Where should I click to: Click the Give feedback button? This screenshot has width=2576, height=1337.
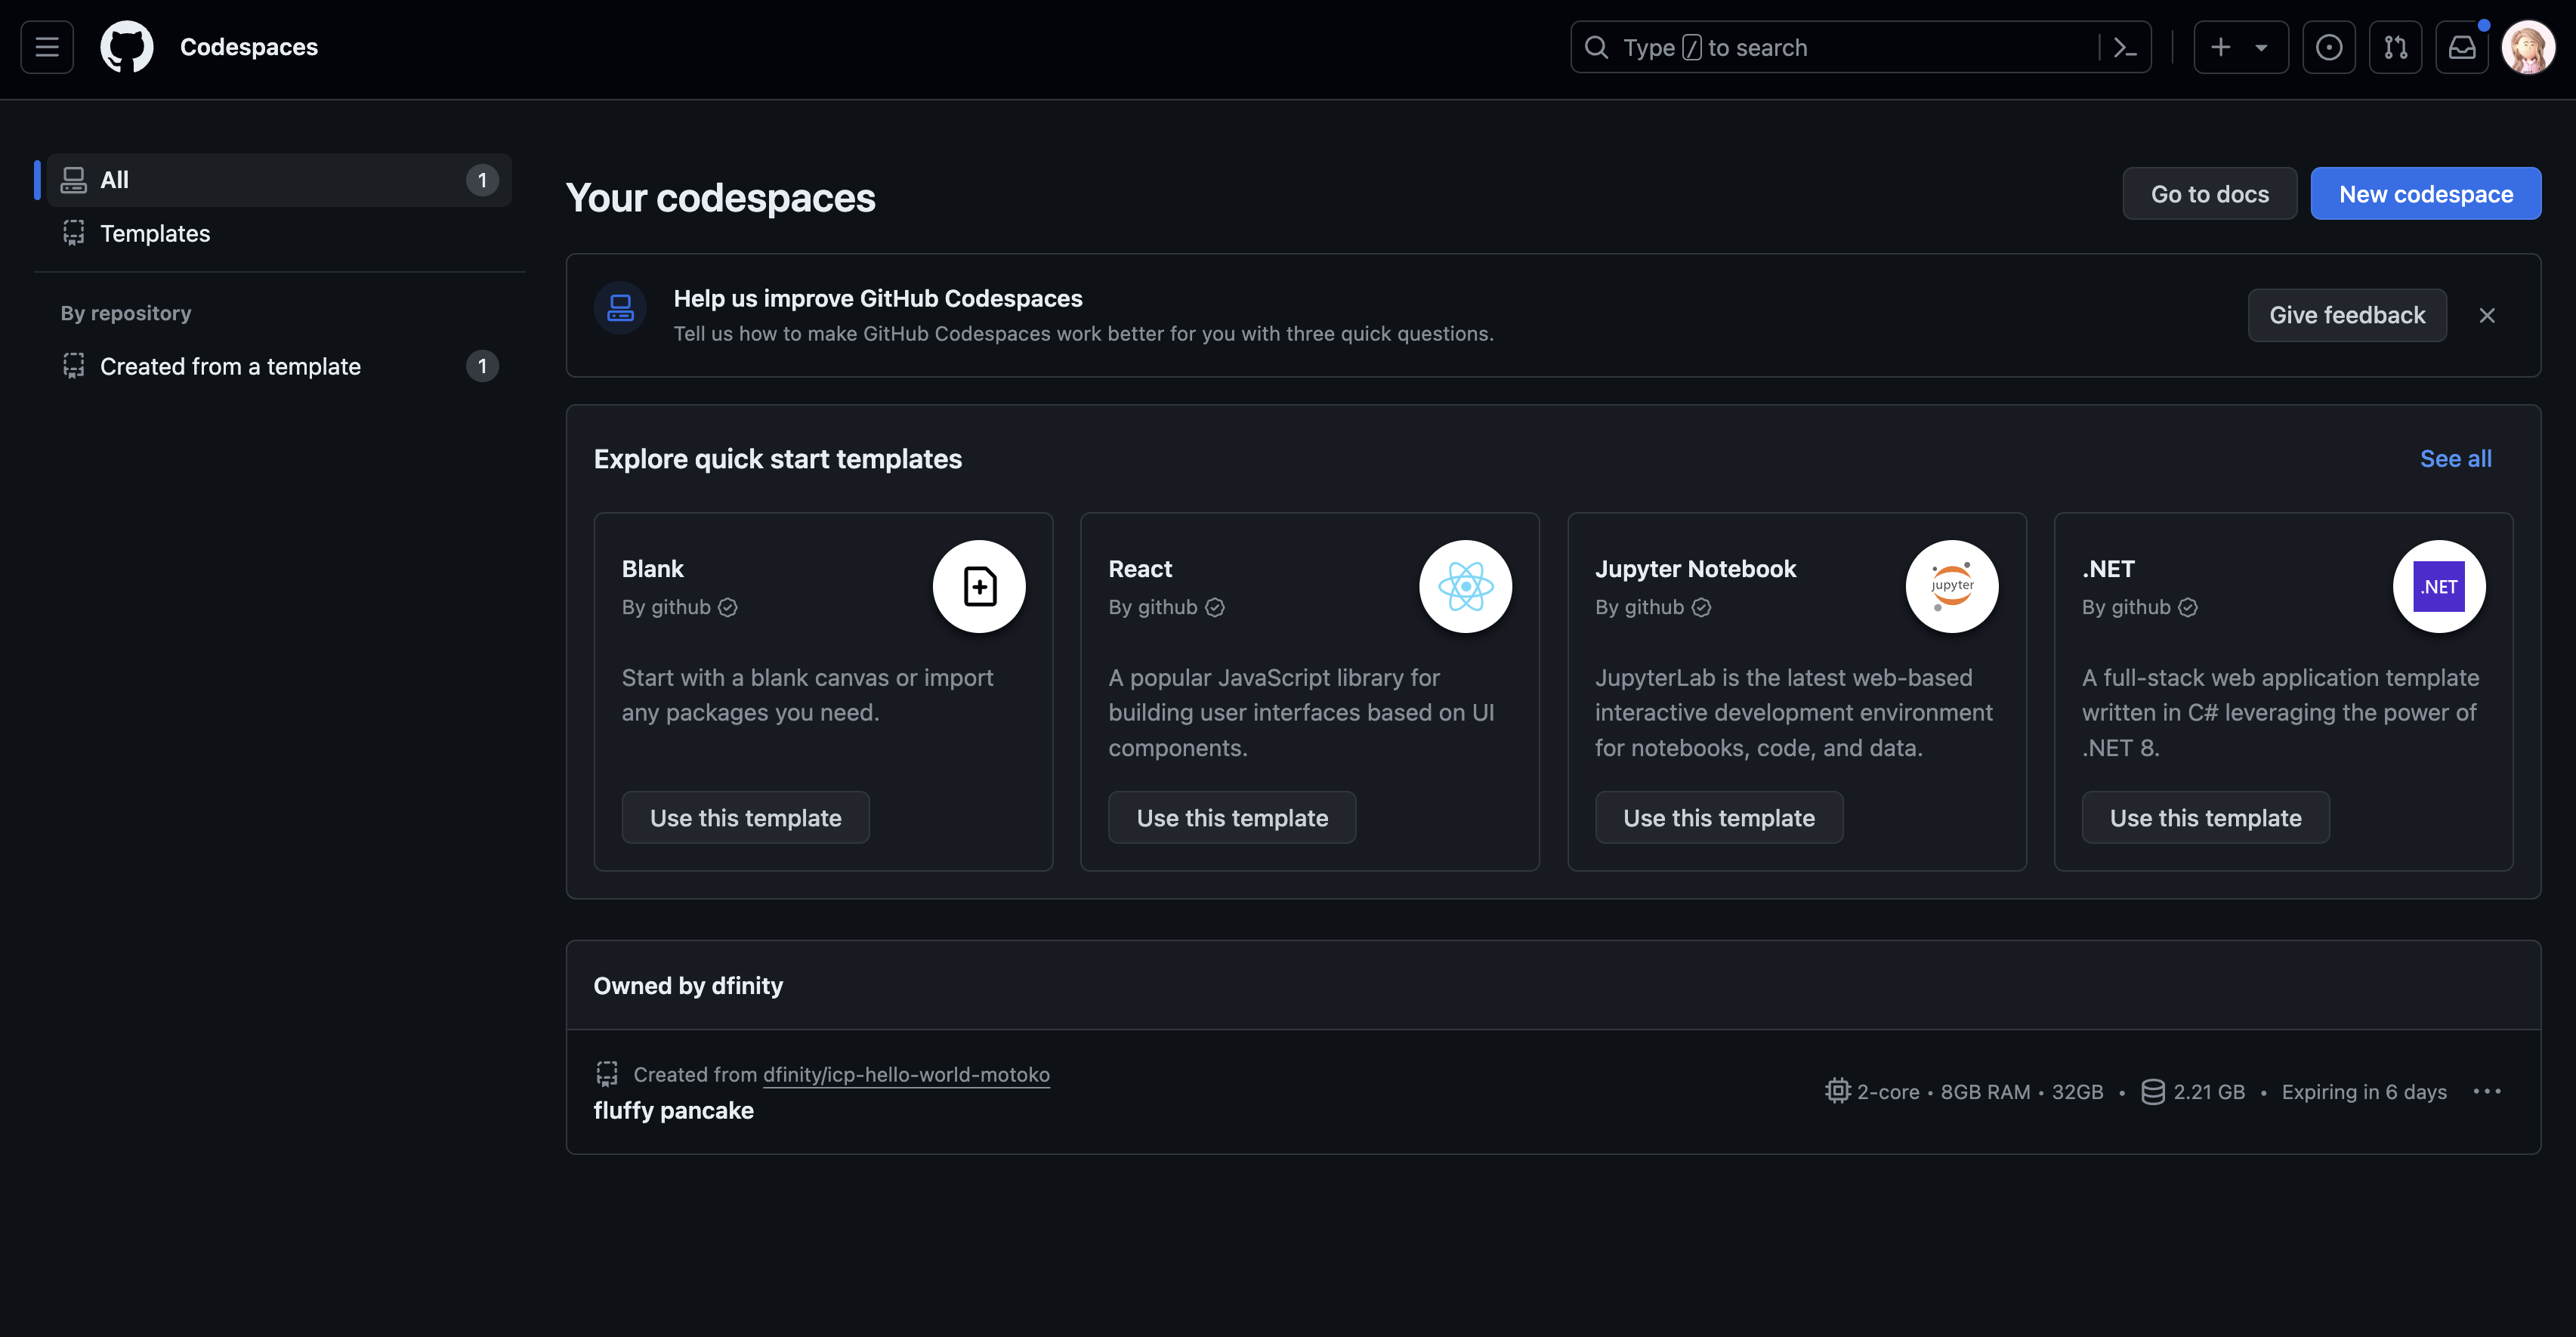2347,315
